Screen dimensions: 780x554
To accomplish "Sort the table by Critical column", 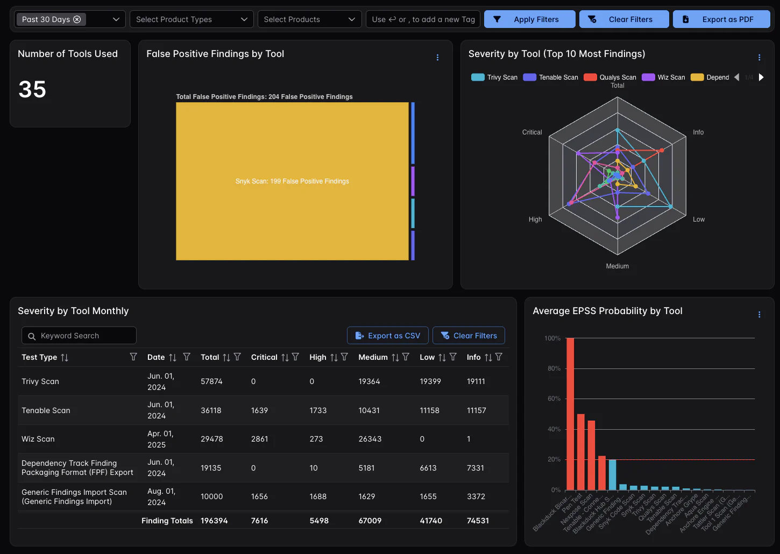I will pyautogui.click(x=285, y=358).
